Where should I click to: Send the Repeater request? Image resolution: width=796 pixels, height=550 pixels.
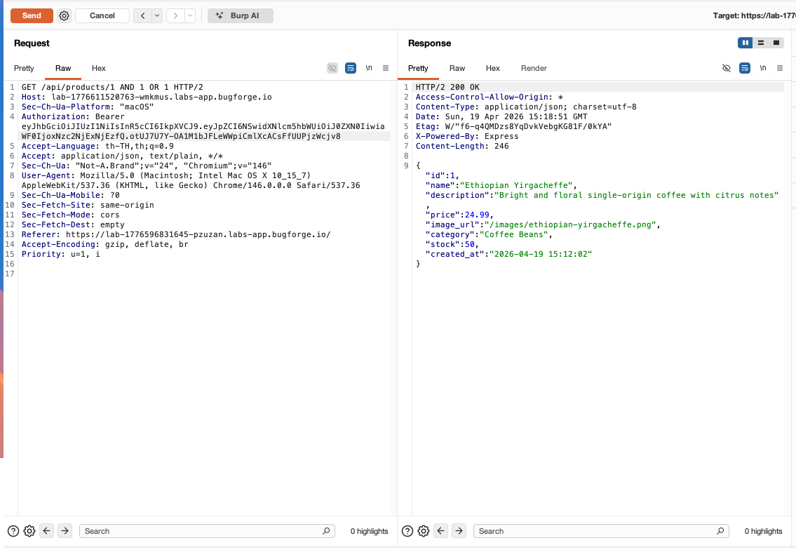click(32, 15)
